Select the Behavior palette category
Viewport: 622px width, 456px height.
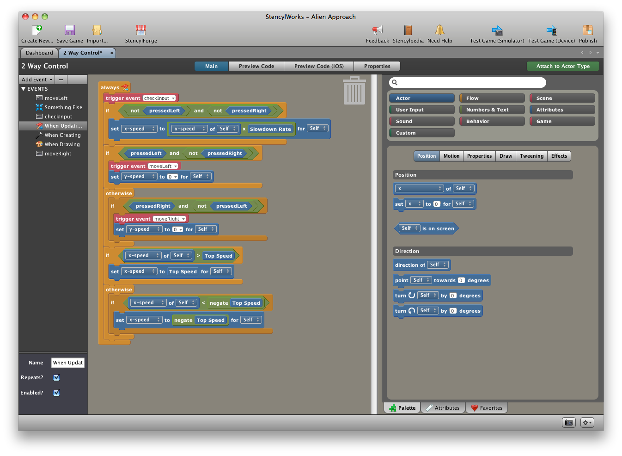(x=492, y=121)
